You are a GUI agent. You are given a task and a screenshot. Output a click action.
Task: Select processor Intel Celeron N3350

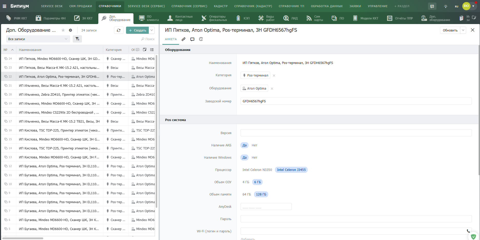coord(257,170)
